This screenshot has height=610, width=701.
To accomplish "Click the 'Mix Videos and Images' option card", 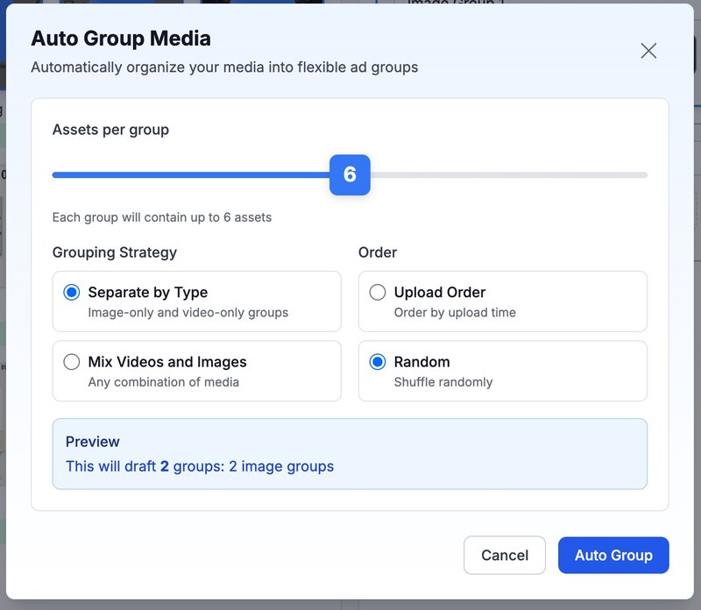I will tap(196, 371).
